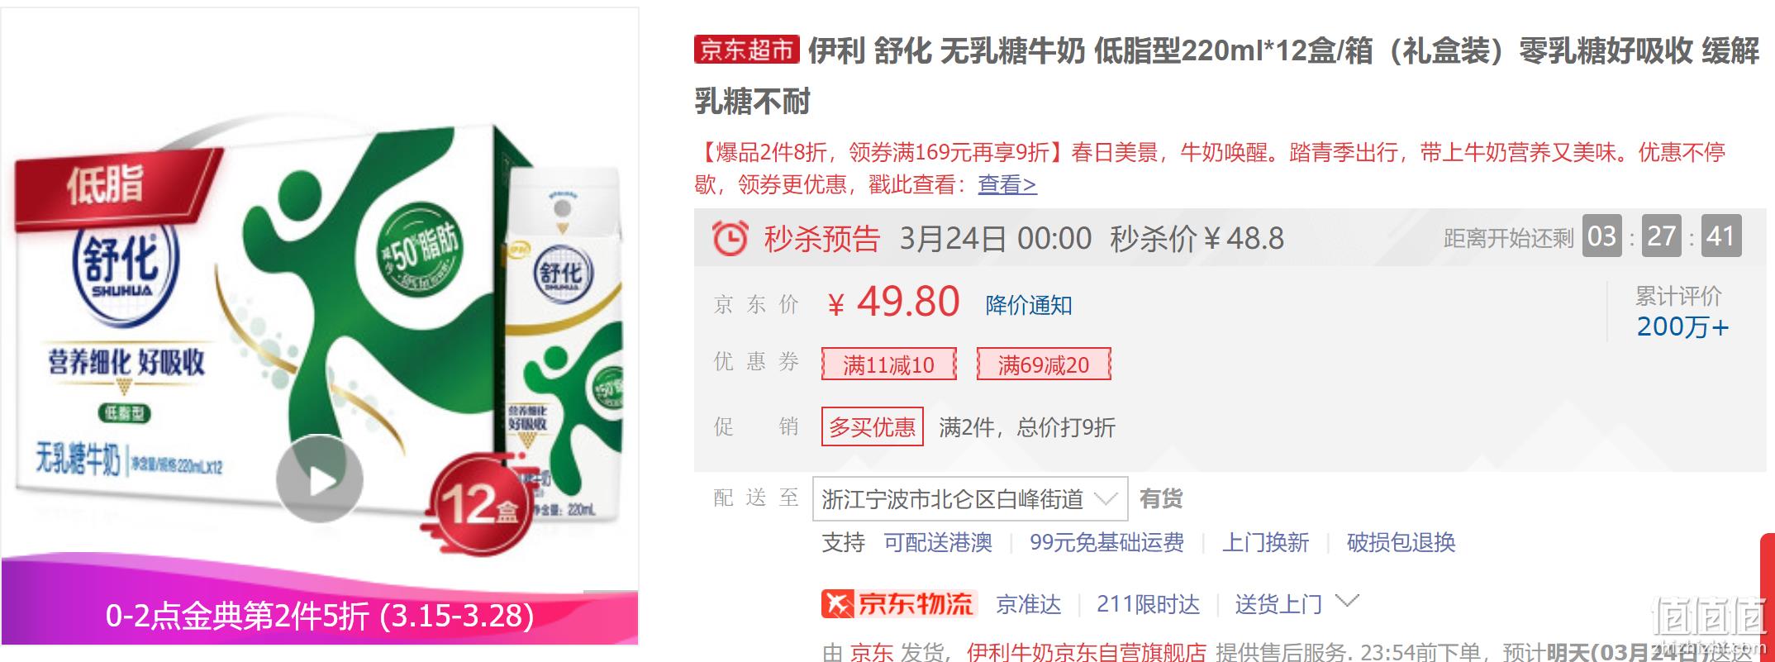Click the 可配送港澳 service link
1775x662 pixels.
[938, 543]
